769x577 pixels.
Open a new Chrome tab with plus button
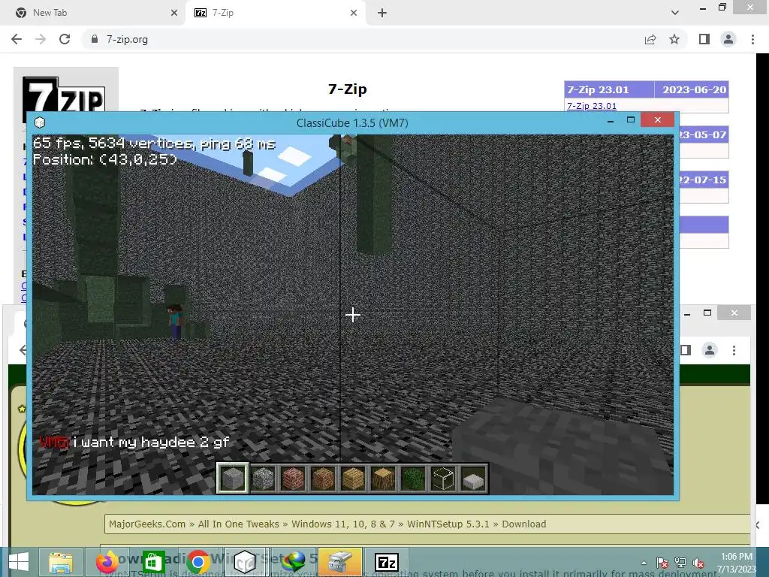(382, 13)
